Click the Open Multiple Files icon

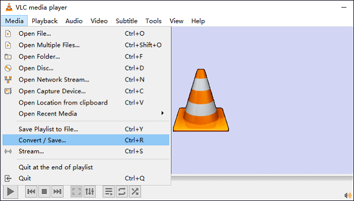tap(8, 45)
